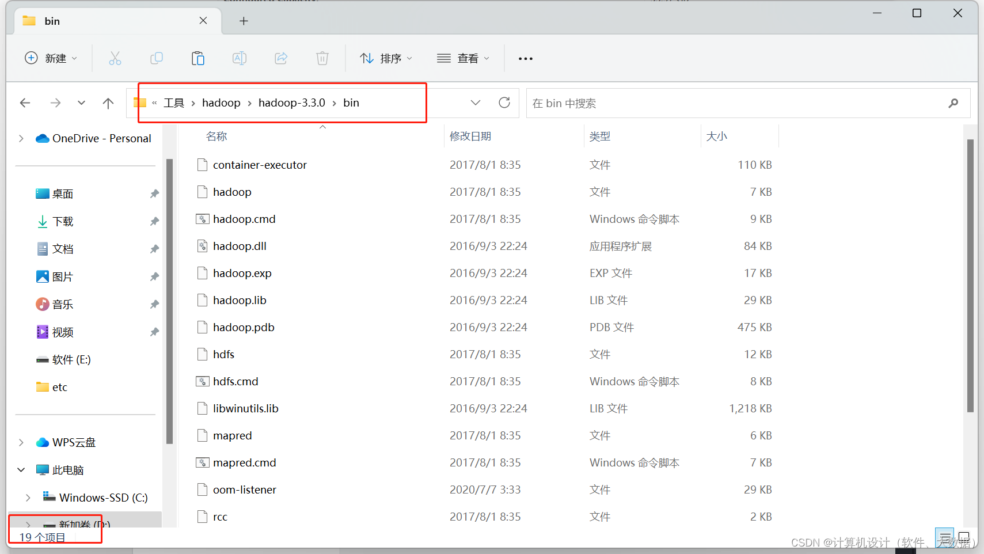Collapse 此电脑 tree node

pyautogui.click(x=21, y=470)
